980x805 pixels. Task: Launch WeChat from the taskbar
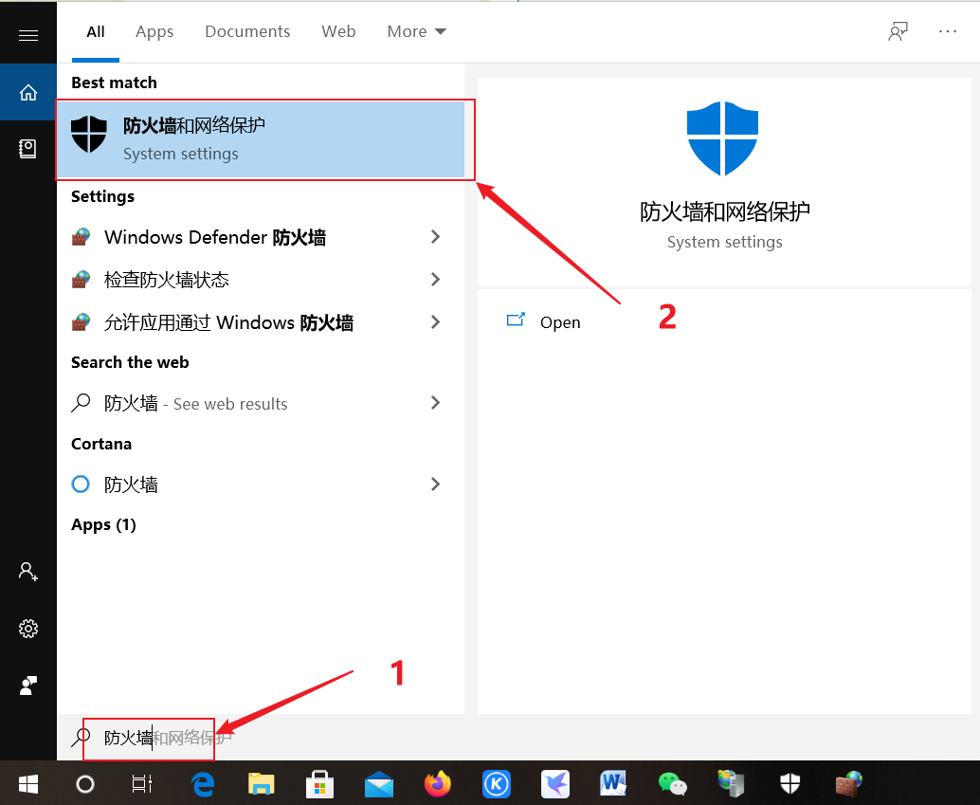point(672,784)
